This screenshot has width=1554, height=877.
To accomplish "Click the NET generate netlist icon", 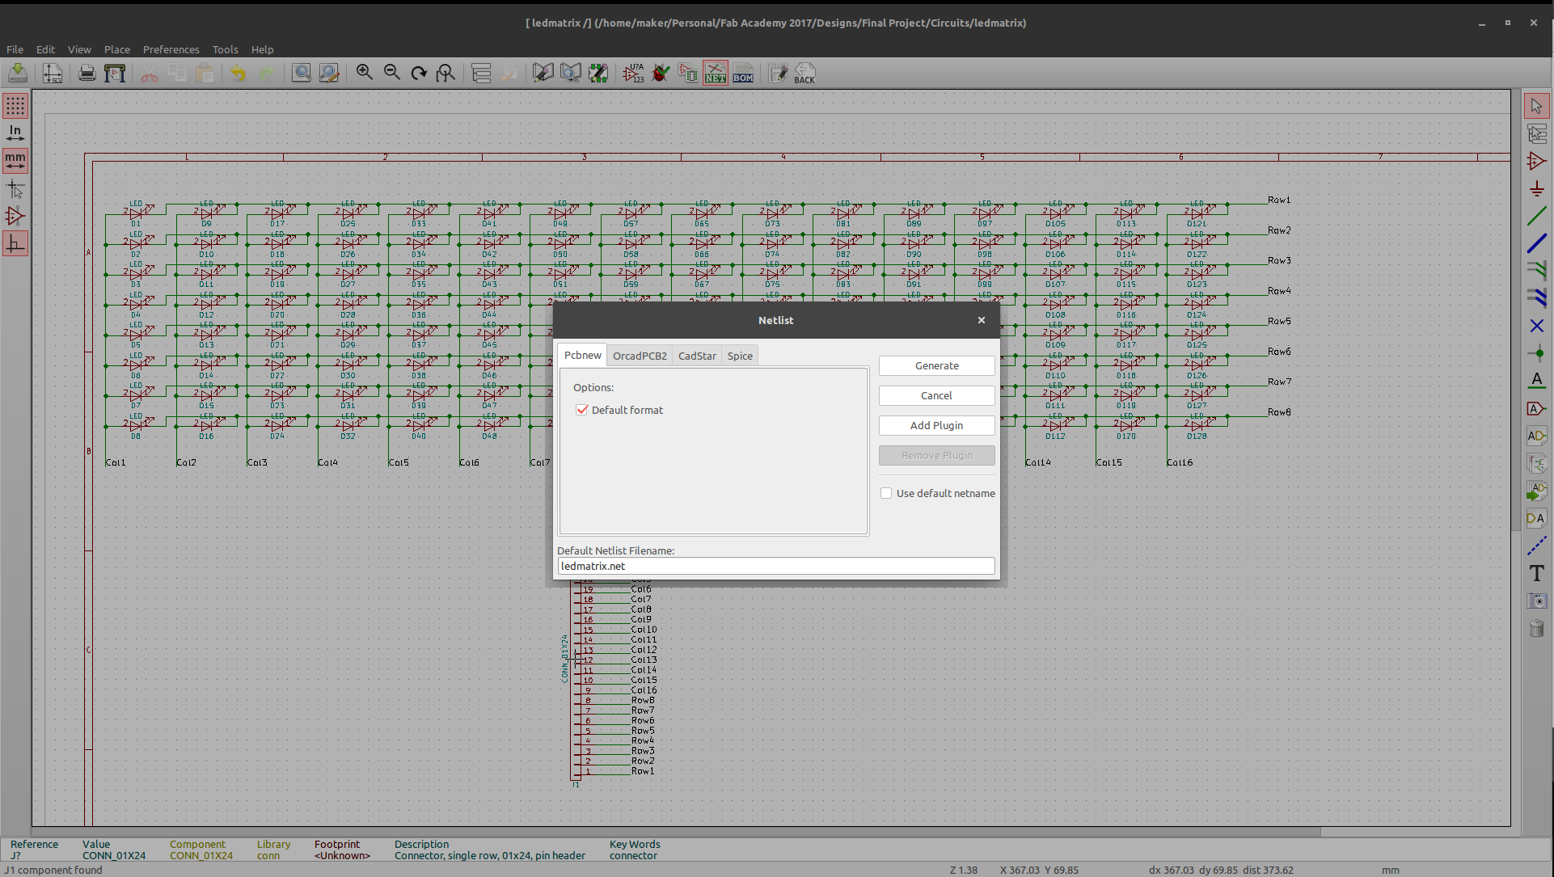I will click(716, 74).
